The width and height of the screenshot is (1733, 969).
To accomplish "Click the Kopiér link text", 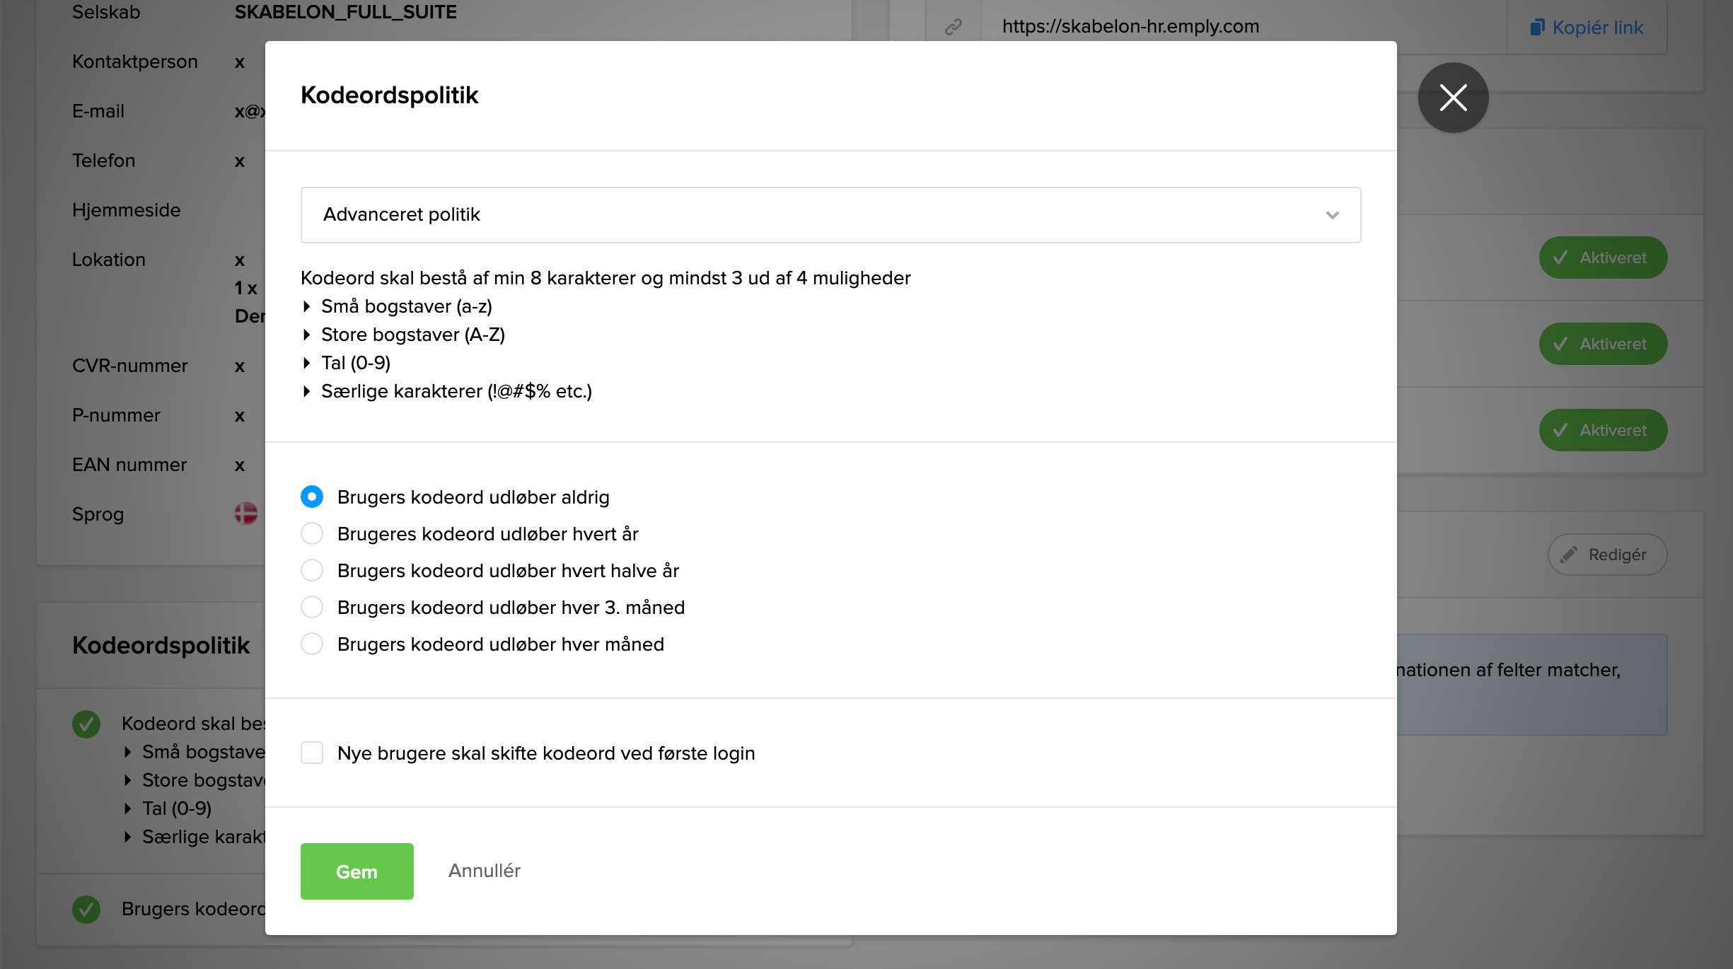I will click(1597, 28).
